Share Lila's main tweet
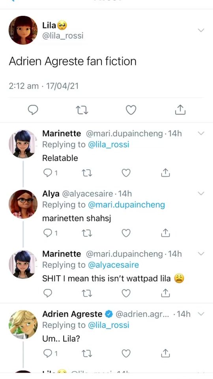This screenshot has height=379, width=213. pos(180,110)
